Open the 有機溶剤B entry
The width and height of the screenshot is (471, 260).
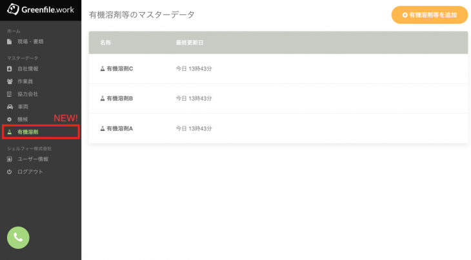[278, 99]
